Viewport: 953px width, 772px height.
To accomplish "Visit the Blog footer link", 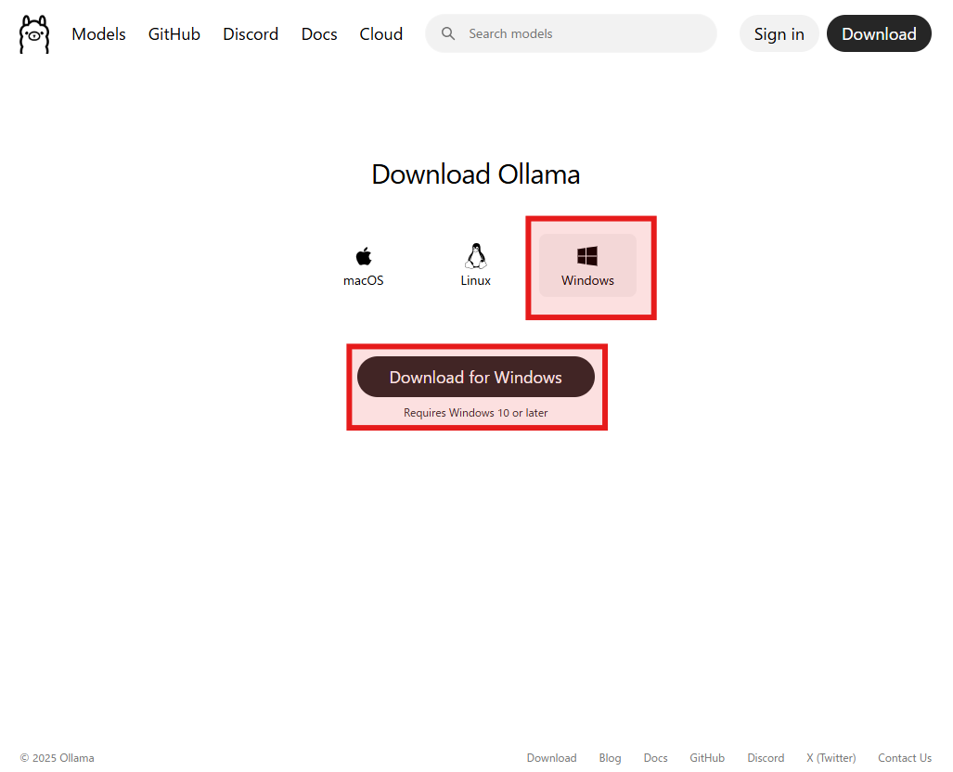I will pos(610,758).
